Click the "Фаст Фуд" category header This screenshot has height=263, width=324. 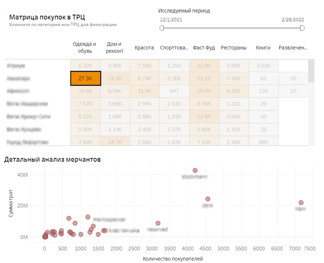(204, 47)
